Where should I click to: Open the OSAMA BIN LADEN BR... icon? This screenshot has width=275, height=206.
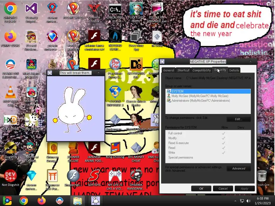pyautogui.click(x=10, y=68)
